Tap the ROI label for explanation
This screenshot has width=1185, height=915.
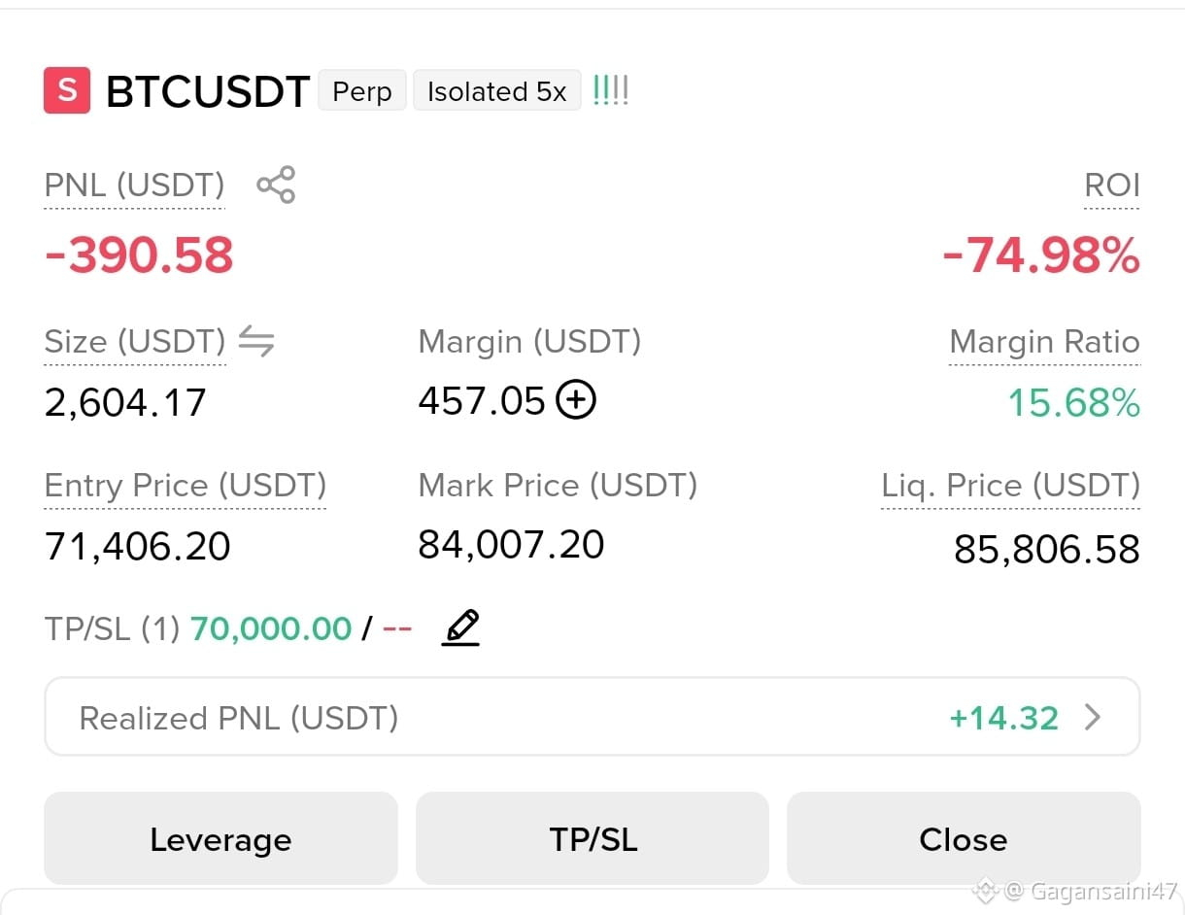point(1112,186)
